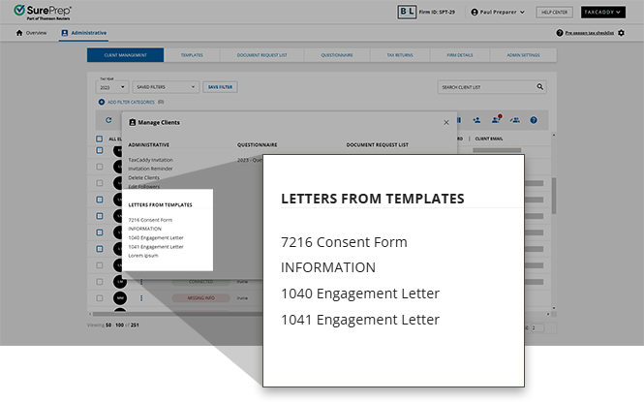Open the Paul Preparer user menu
The width and height of the screenshot is (644, 402).
click(498, 12)
